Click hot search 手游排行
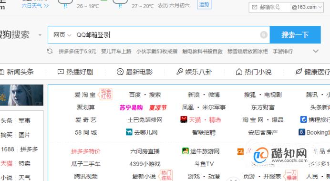 click(x=283, y=51)
